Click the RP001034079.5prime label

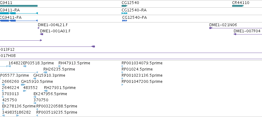(x=142, y=63)
